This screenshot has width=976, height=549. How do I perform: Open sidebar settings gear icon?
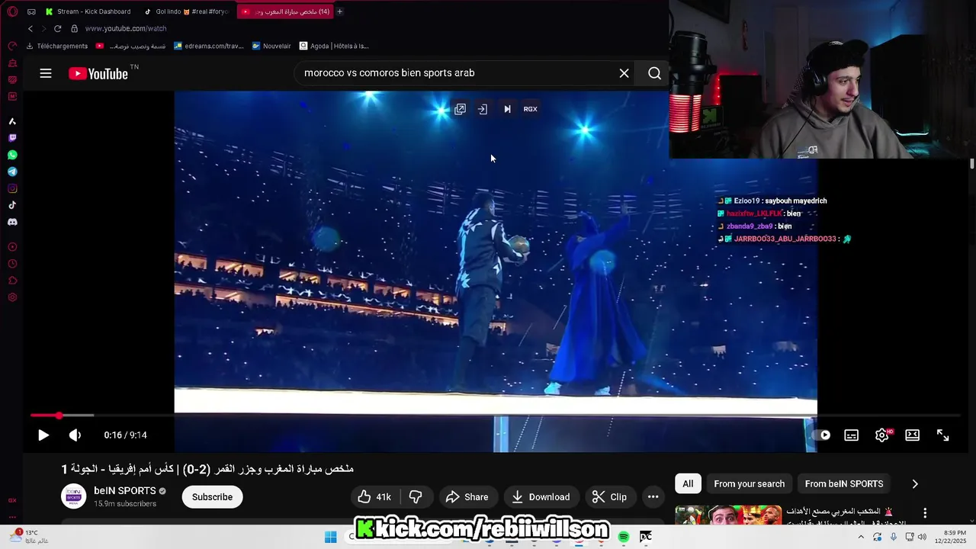12,297
